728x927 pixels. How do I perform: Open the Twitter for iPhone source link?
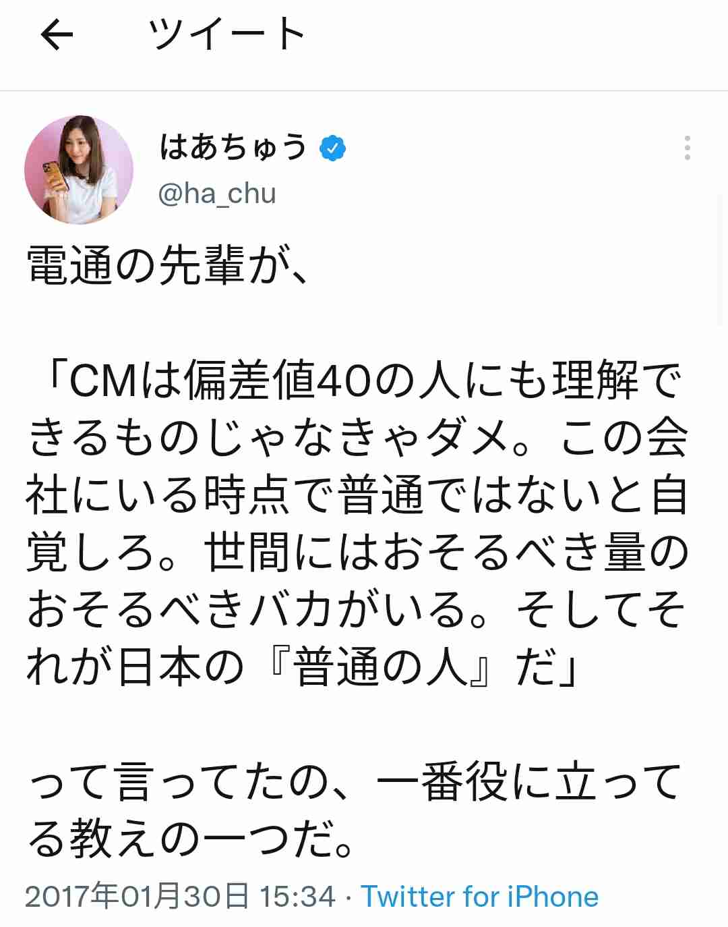coord(480,897)
